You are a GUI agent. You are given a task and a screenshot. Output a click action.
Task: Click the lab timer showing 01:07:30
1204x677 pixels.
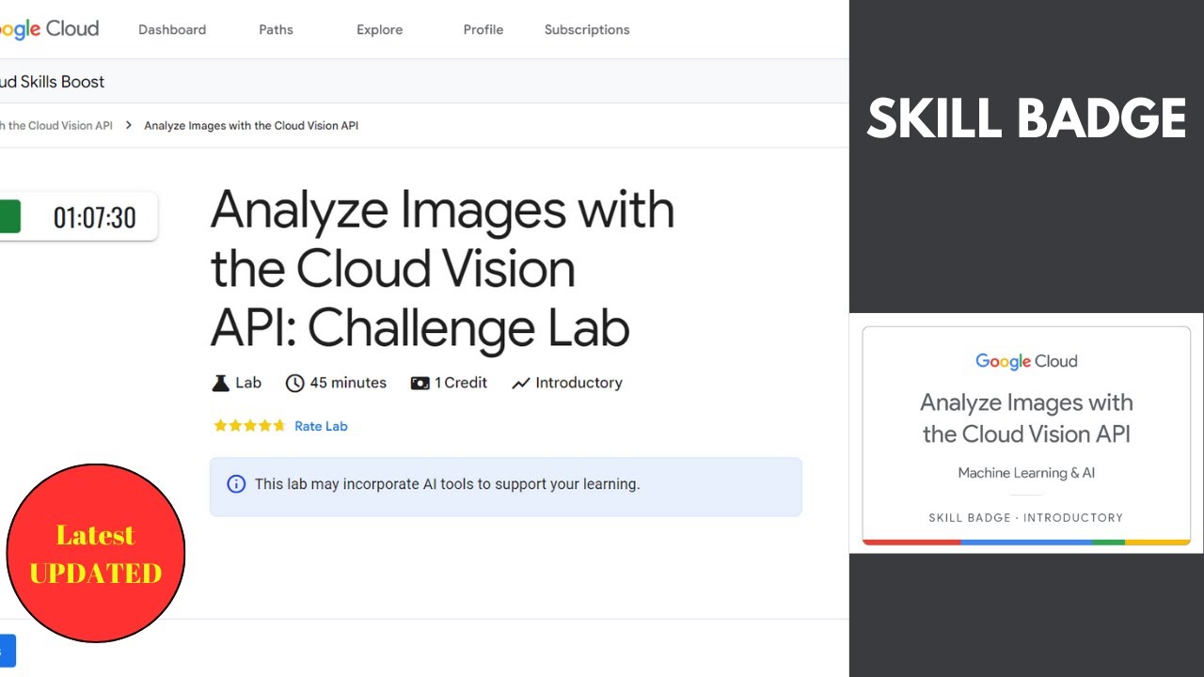pos(95,217)
